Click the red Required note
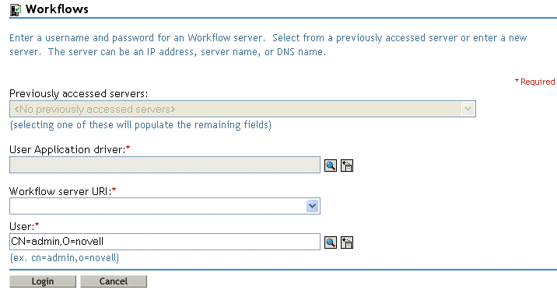The image size is (557, 293). click(534, 82)
